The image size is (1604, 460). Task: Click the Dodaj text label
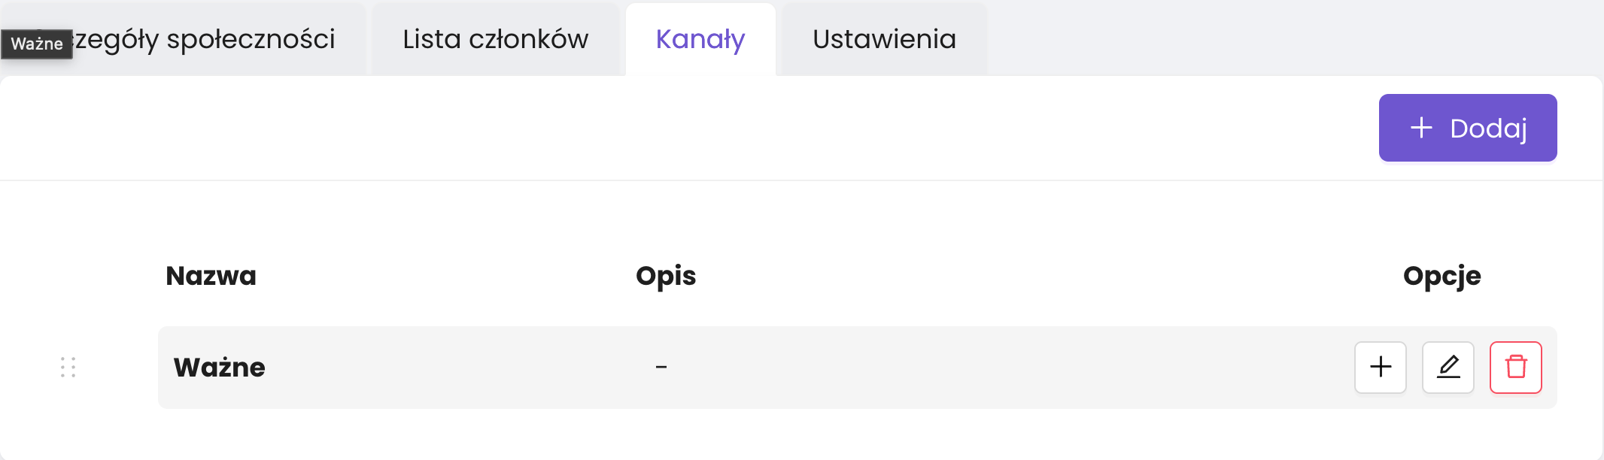coord(1488,129)
